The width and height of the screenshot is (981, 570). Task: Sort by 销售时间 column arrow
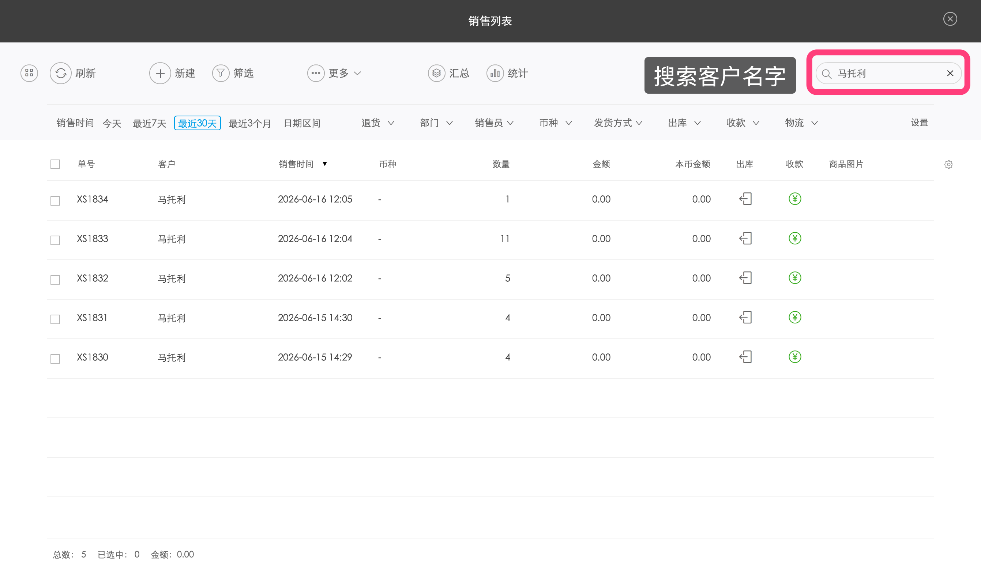325,164
